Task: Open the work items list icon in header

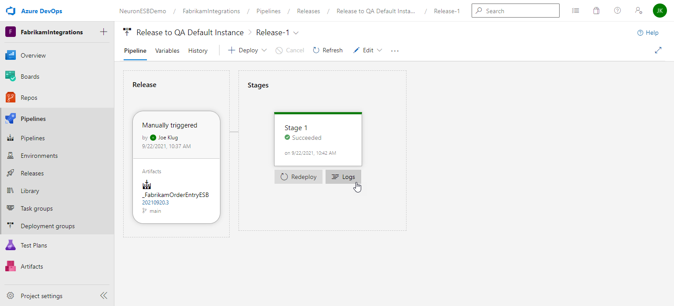Action: coord(575,11)
